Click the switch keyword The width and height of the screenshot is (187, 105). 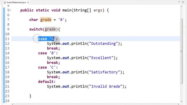pyautogui.click(x=36, y=29)
